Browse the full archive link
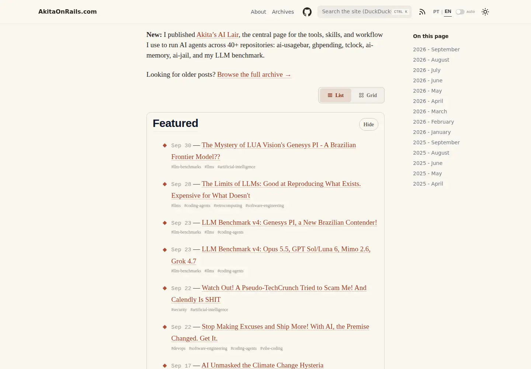The width and height of the screenshot is (531, 369). pyautogui.click(x=254, y=75)
